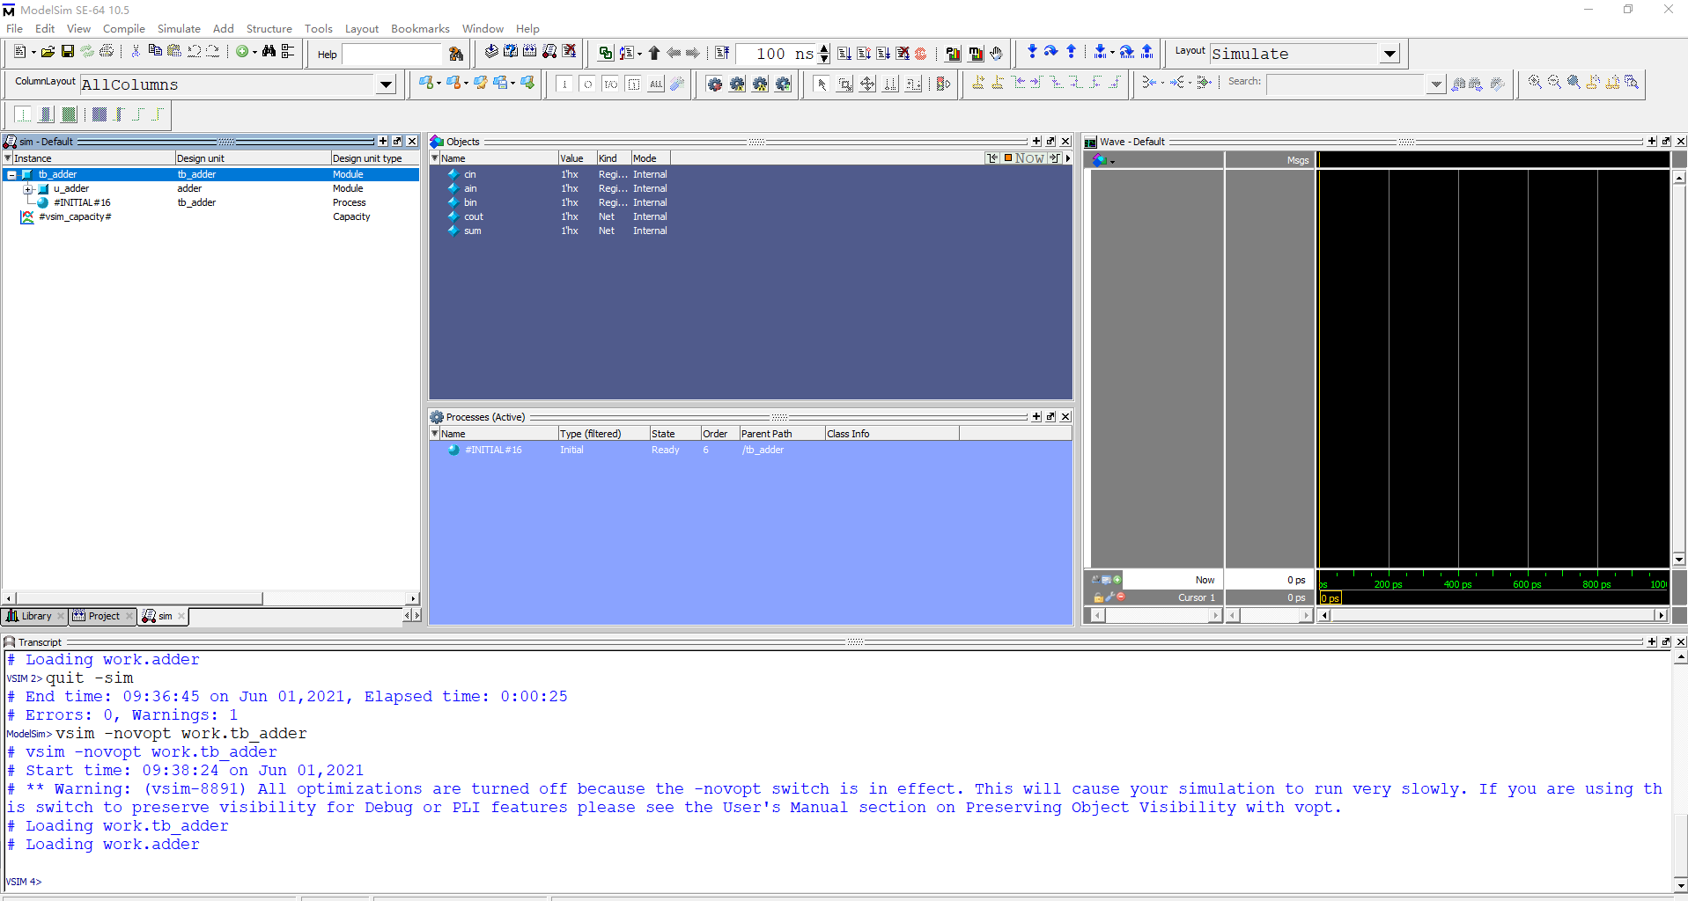
Task: Click the Break simulation hand icon
Action: (x=996, y=53)
